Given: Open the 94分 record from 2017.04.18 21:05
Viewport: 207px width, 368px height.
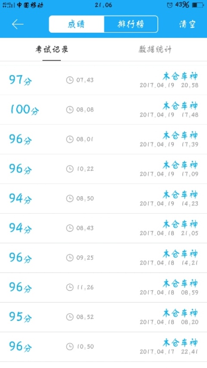Looking at the screenshot, I should click(x=103, y=228).
